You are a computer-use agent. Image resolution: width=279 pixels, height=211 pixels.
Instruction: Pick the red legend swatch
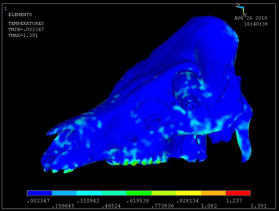tap(238, 193)
